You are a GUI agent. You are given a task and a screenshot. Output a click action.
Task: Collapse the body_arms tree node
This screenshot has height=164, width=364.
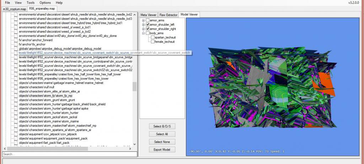click(143, 33)
